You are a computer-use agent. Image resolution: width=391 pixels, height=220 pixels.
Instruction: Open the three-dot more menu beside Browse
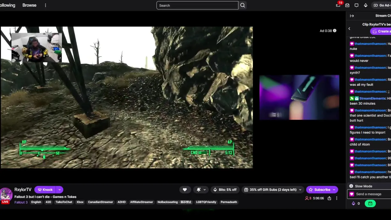point(45,5)
